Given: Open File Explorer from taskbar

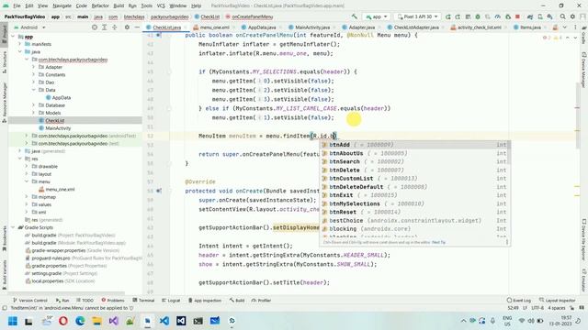Looking at the screenshot, I should pos(96,321).
